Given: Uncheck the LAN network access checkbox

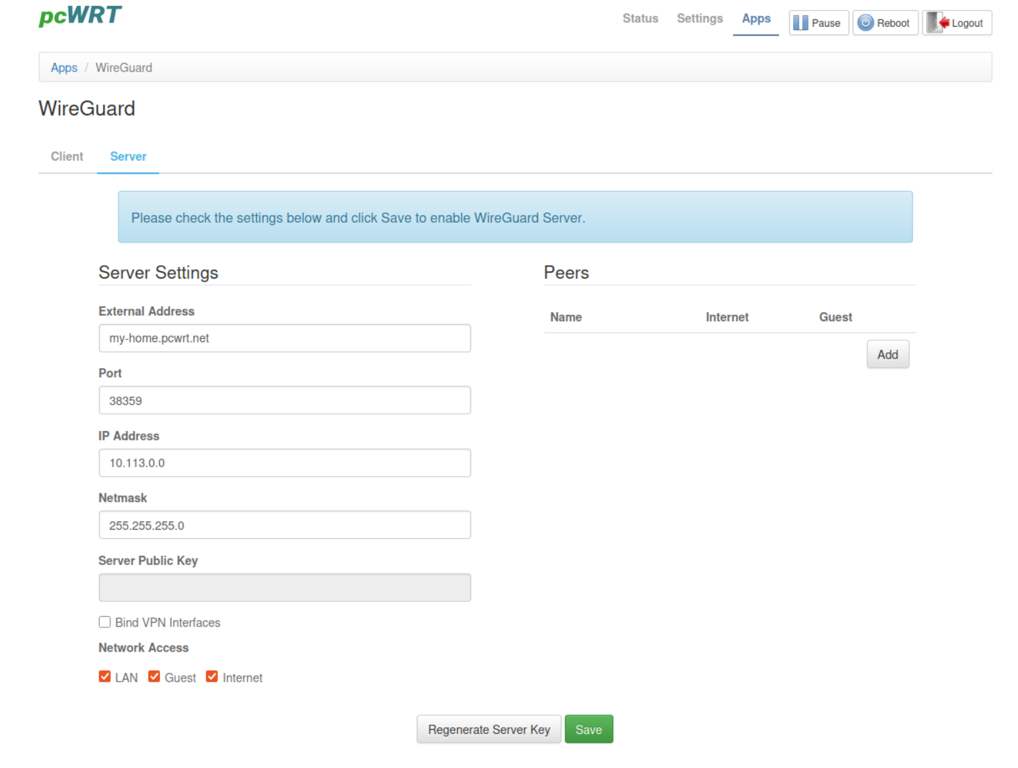Looking at the screenshot, I should tap(105, 677).
